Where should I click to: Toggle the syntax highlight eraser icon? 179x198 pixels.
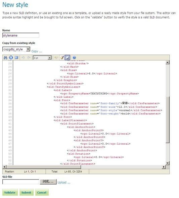coord(68,58)
